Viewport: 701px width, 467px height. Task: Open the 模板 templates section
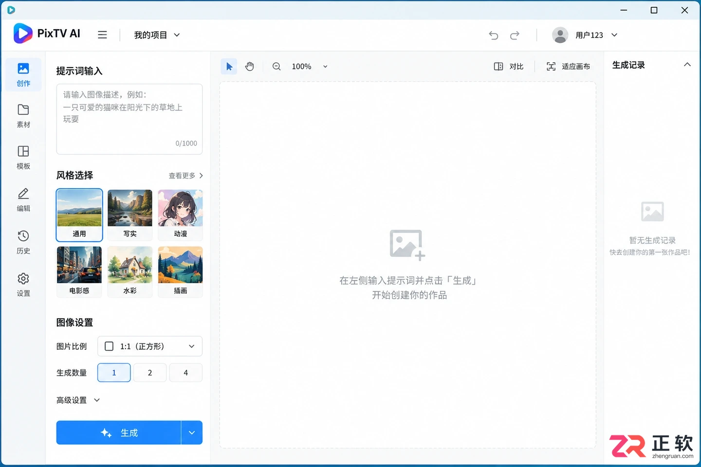pyautogui.click(x=23, y=157)
